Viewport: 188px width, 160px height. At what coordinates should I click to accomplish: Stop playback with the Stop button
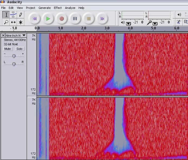coord(89,19)
